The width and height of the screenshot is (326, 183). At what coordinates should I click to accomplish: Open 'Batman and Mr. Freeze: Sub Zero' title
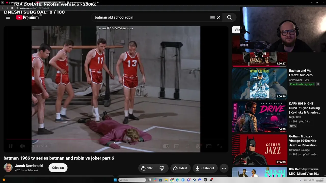[x=301, y=73]
